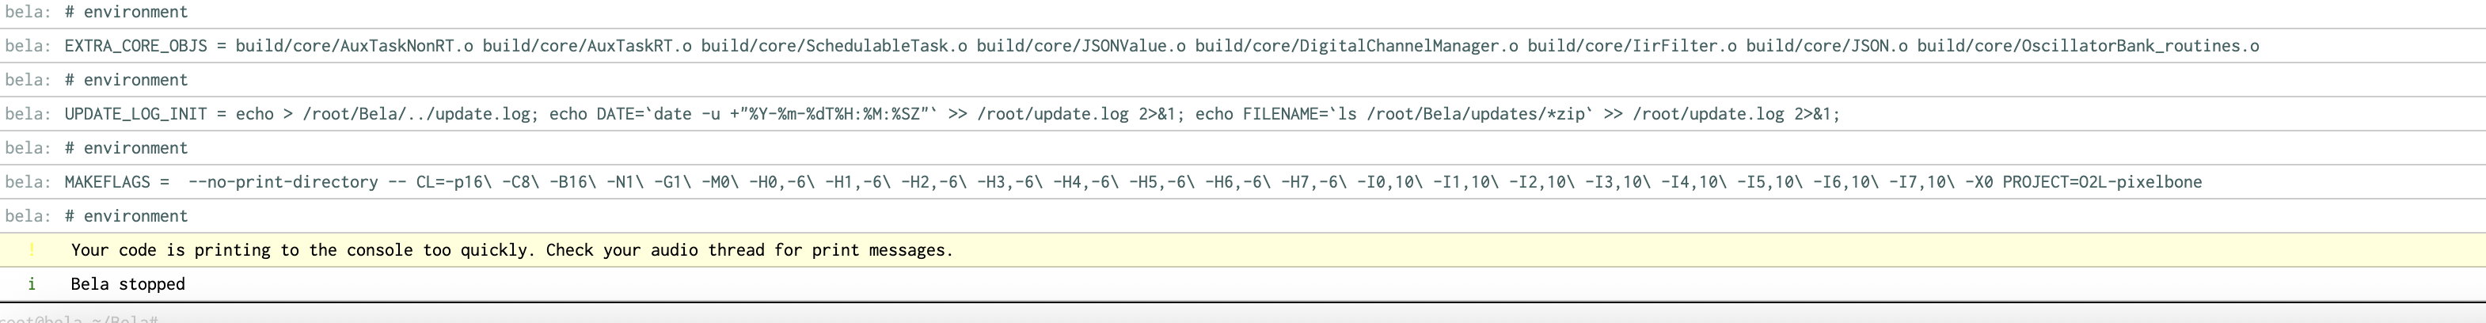The height and width of the screenshot is (323, 2486).
Task: Click 'build/core/AuxTaskNonRT.o' object path
Action: click(x=354, y=45)
